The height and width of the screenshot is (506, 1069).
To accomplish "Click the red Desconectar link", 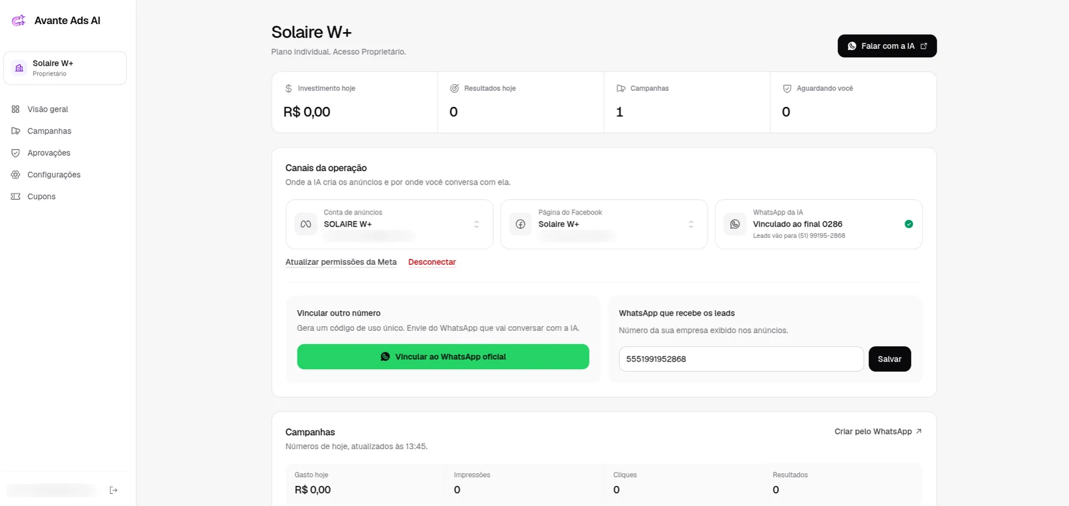I will (x=432, y=262).
